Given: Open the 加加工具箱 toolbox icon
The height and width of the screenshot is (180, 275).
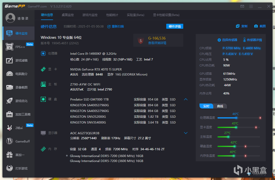Looking at the screenshot, I should point(9,114).
